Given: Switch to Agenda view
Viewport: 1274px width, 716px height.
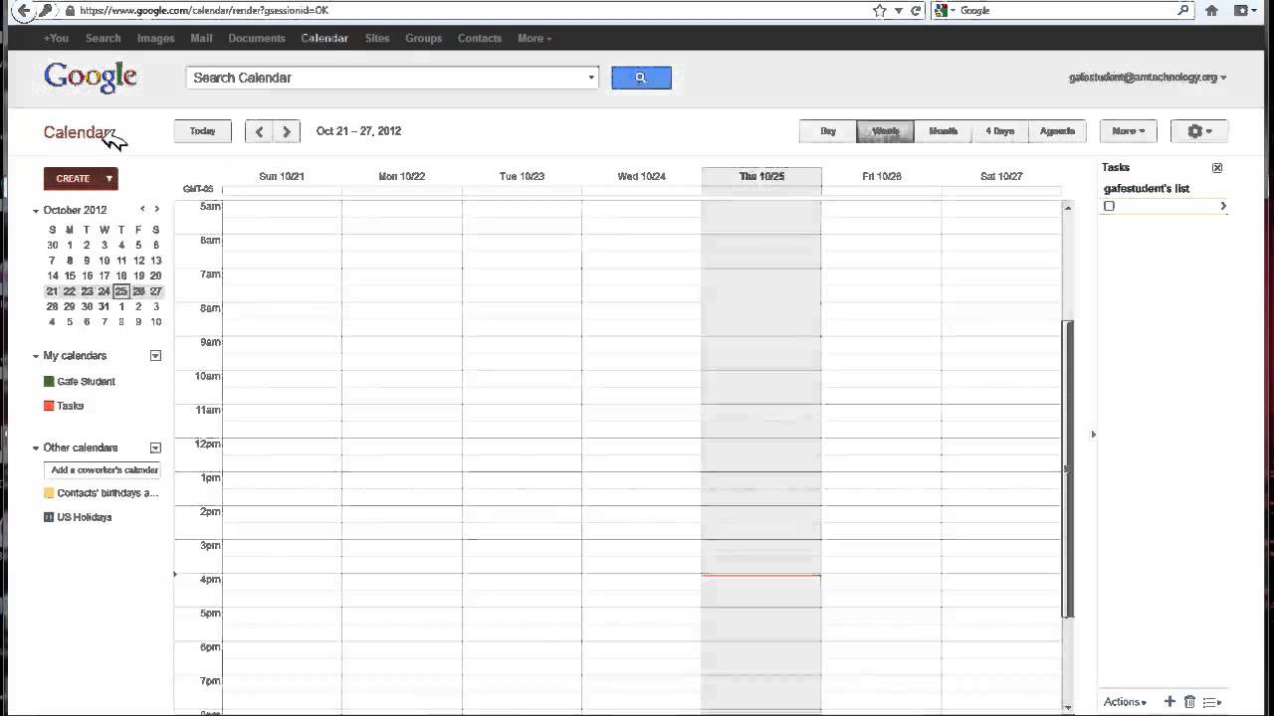Looking at the screenshot, I should click(x=1057, y=131).
